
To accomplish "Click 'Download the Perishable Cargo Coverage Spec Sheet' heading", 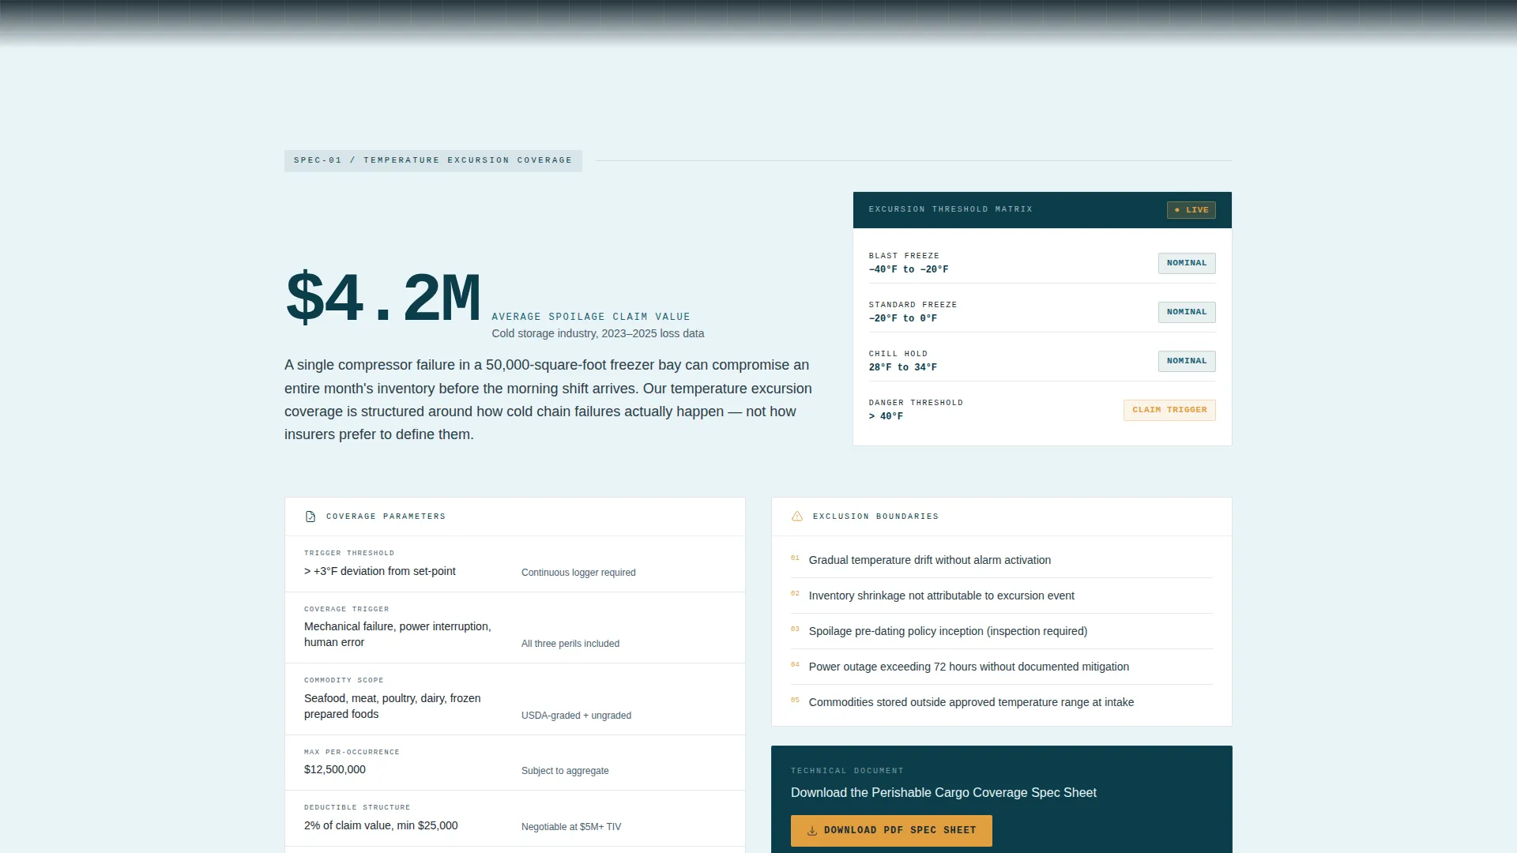I will click(x=943, y=792).
